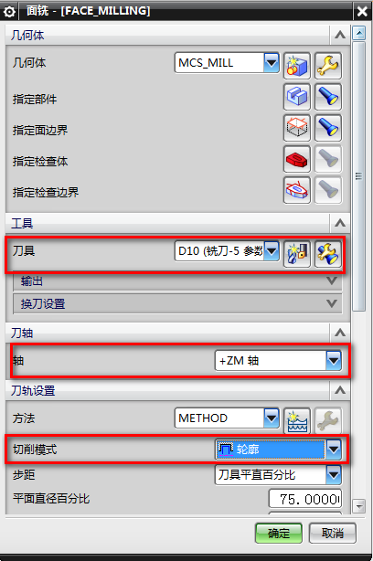Edit the D10 tool with the wrench icon

tap(328, 254)
